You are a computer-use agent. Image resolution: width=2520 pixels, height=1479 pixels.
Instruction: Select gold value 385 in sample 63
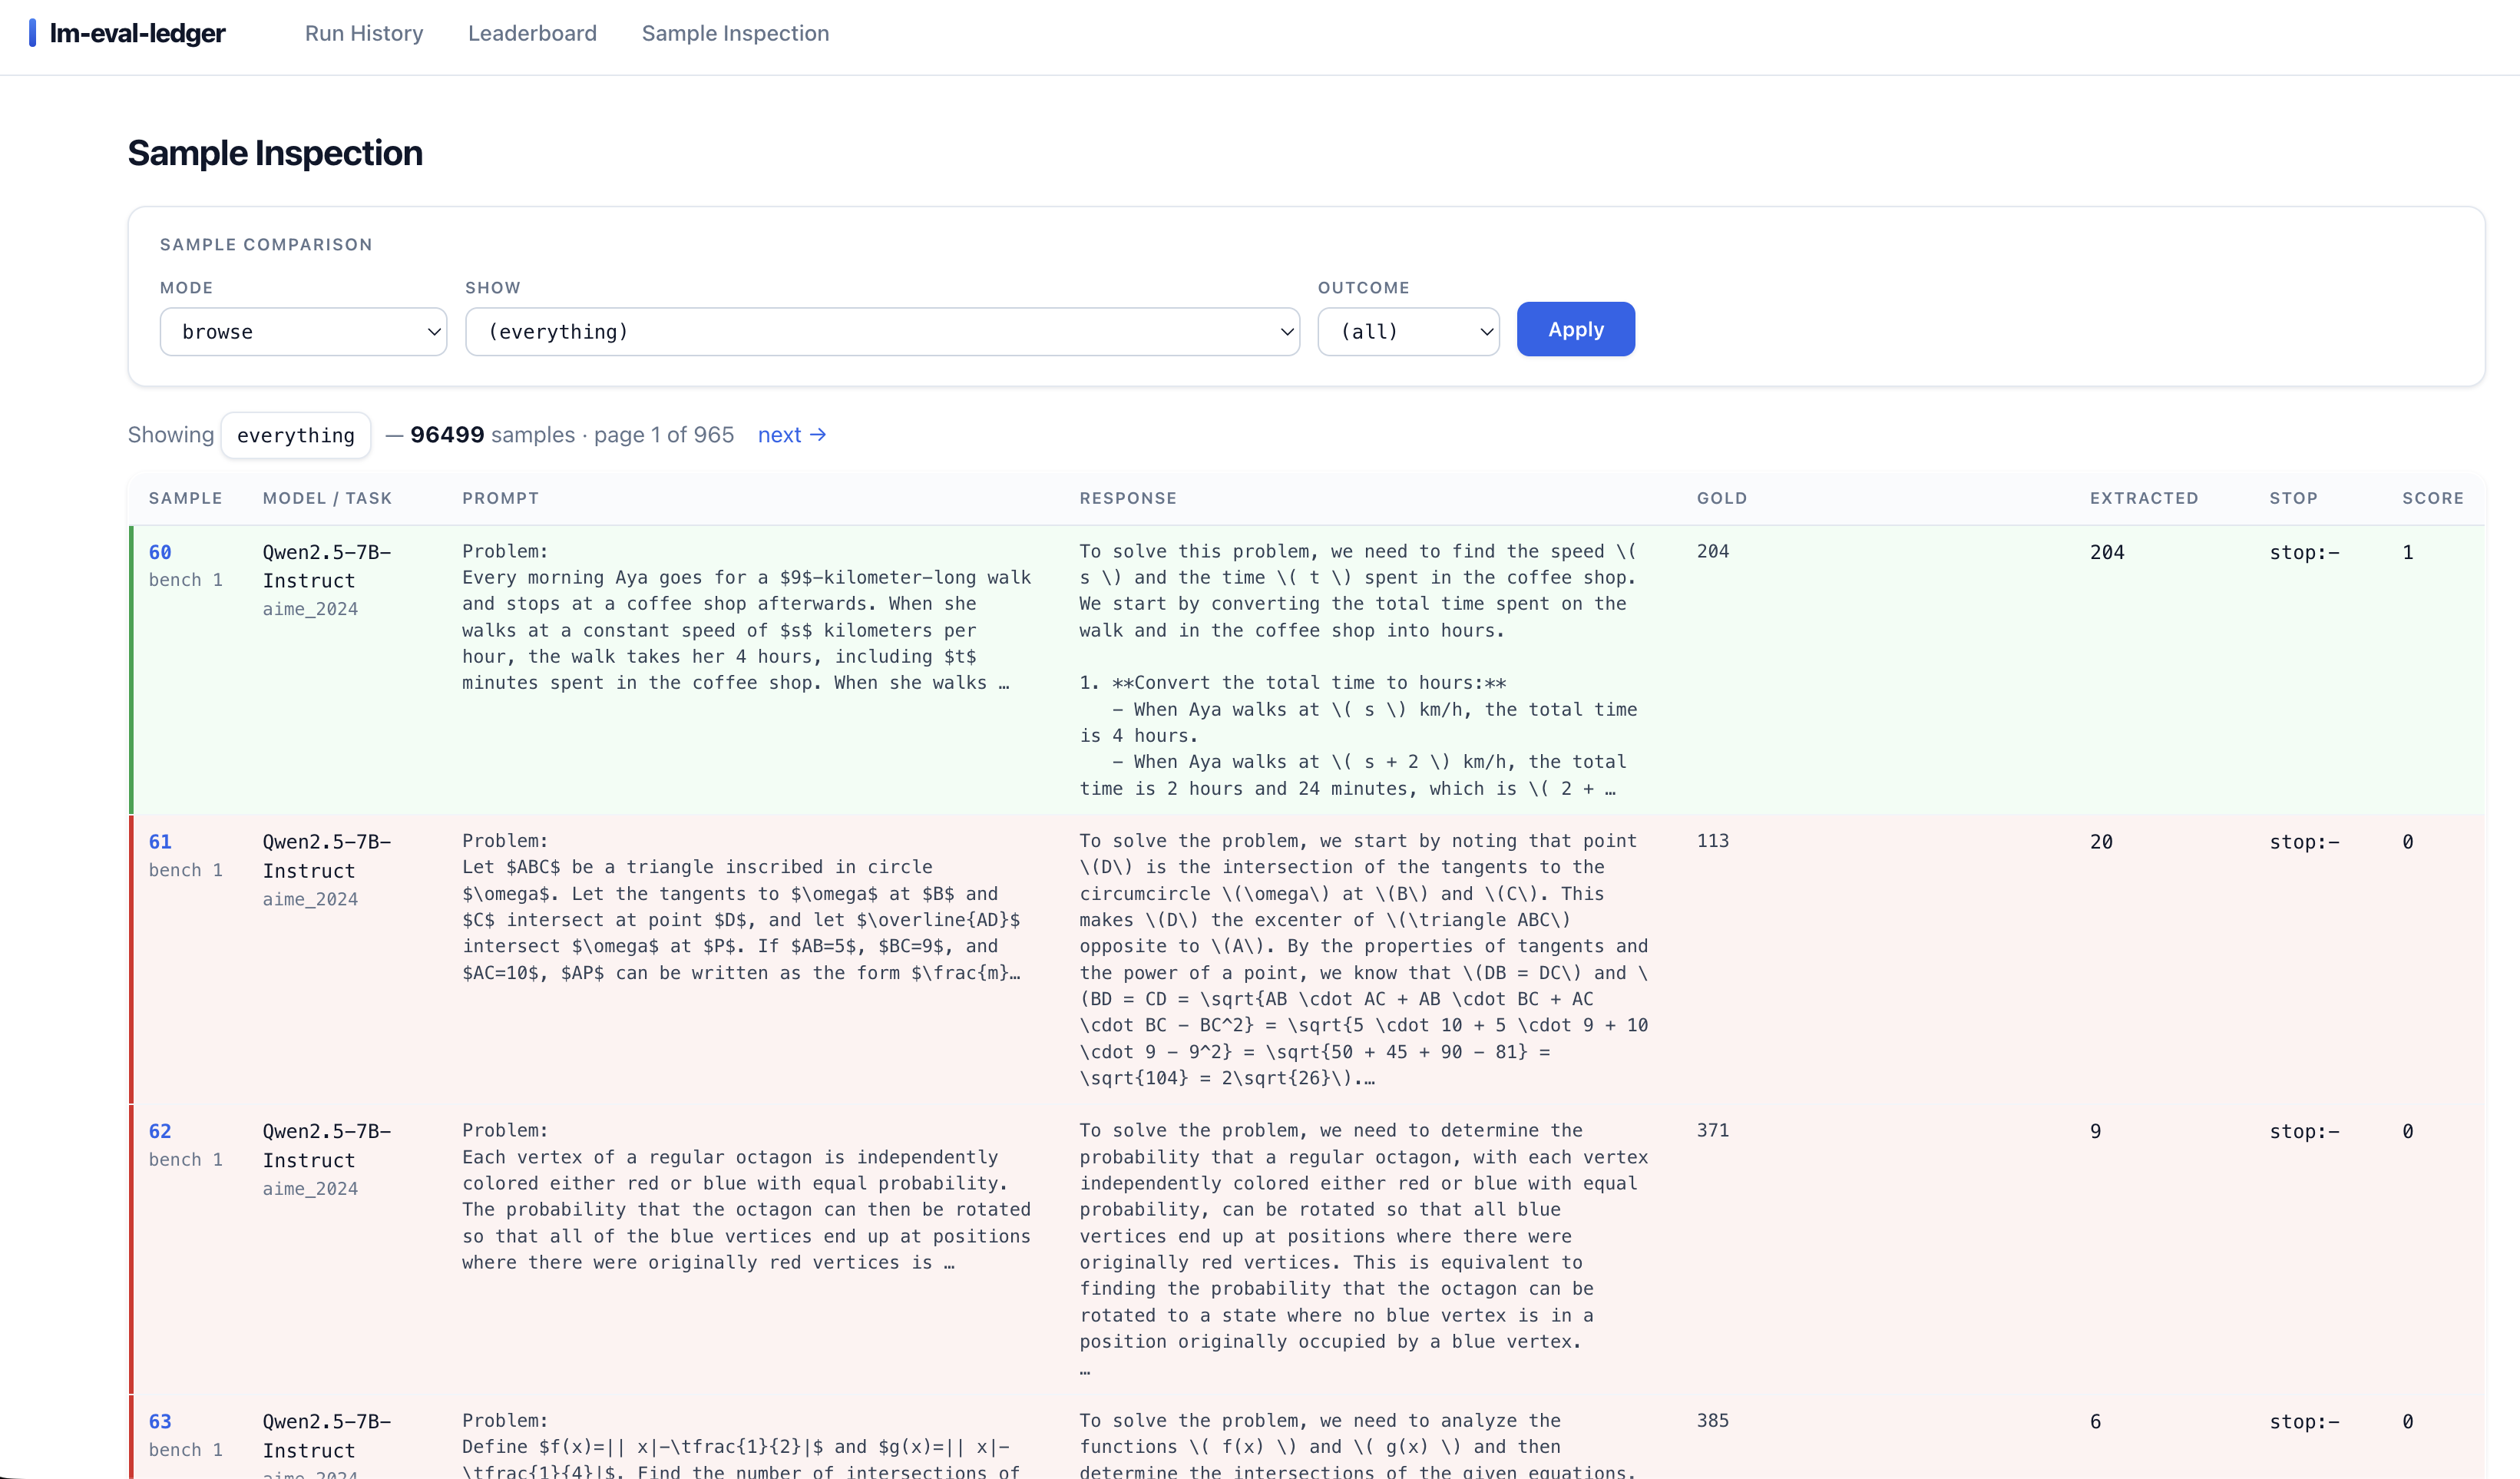tap(1713, 1420)
